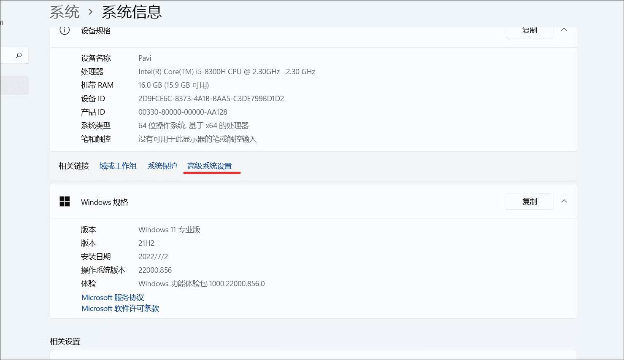This screenshot has width=624, height=360.
Task: Open the 域或工作组 link
Action: (x=118, y=166)
